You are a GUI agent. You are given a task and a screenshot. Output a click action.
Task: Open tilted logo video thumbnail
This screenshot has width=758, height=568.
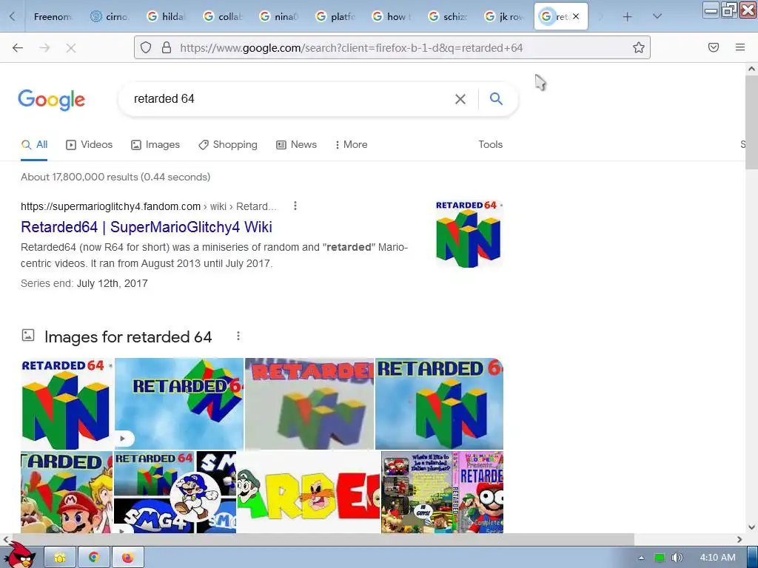coord(179,404)
